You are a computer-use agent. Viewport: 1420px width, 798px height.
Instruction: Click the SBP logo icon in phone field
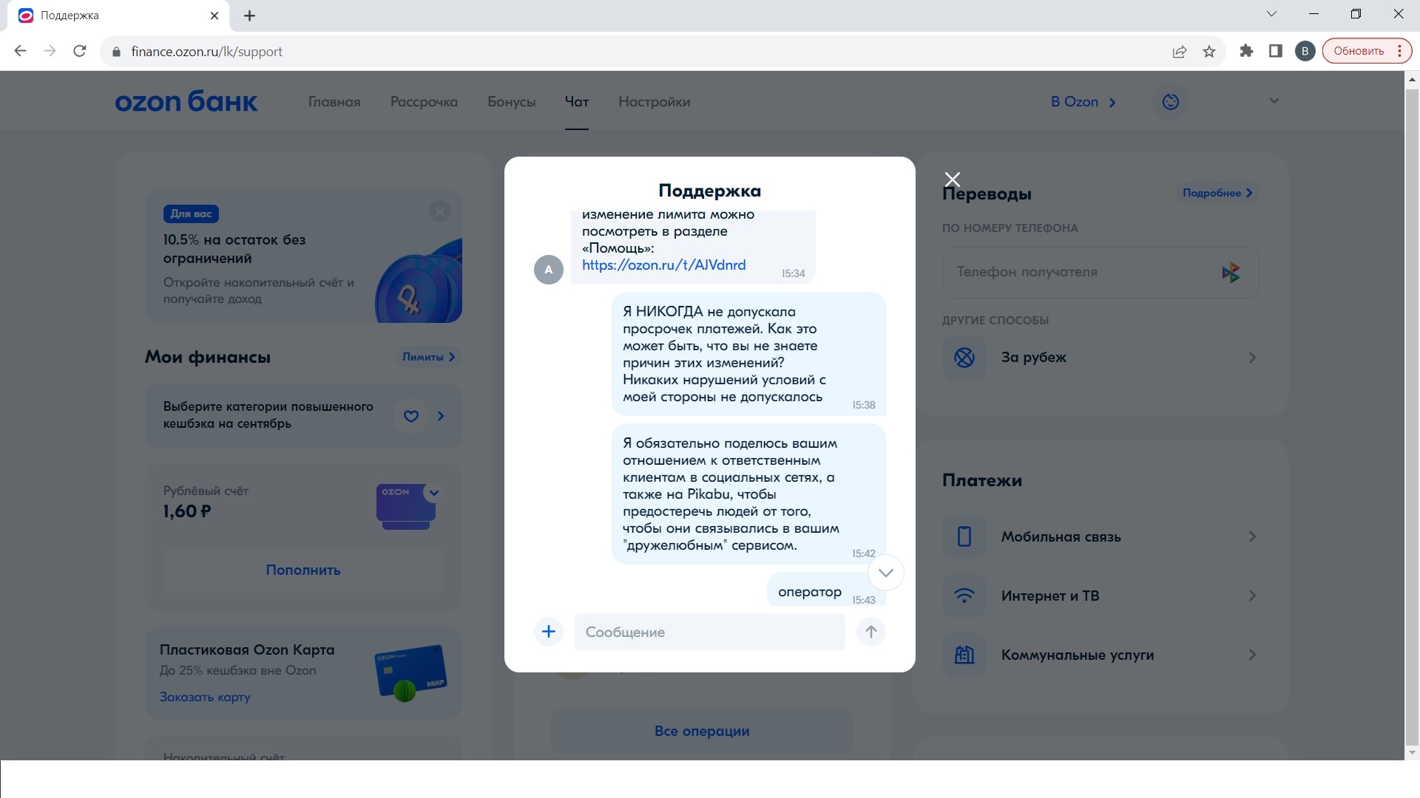coord(1231,273)
